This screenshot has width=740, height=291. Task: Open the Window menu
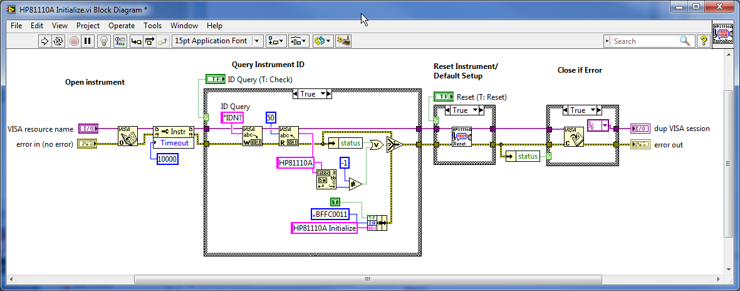pos(184,26)
